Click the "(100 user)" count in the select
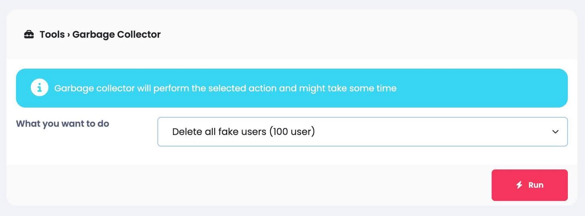Image resolution: width=585 pixels, height=216 pixels. point(292,132)
